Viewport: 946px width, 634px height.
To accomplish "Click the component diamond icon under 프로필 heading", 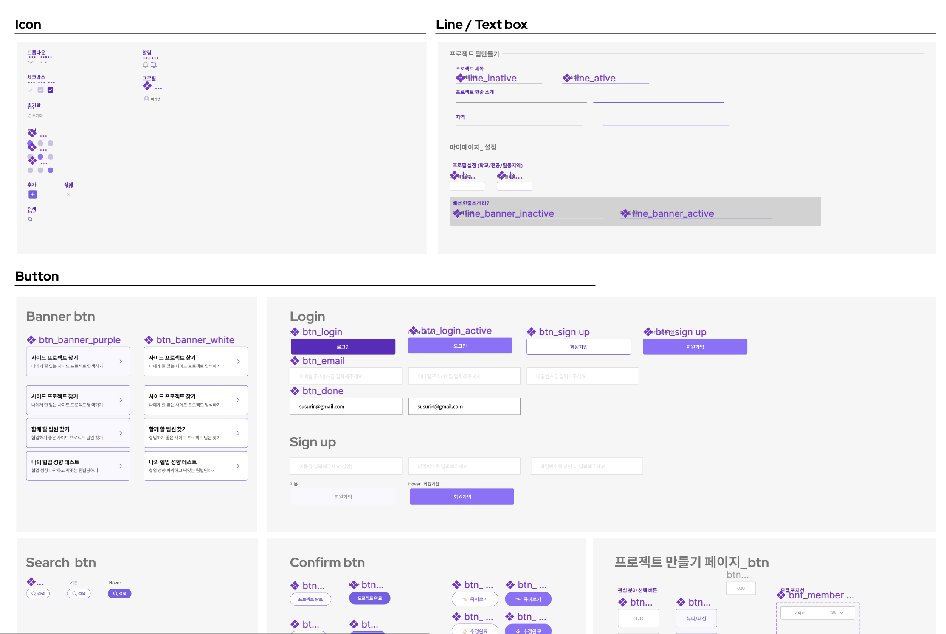I will point(147,86).
